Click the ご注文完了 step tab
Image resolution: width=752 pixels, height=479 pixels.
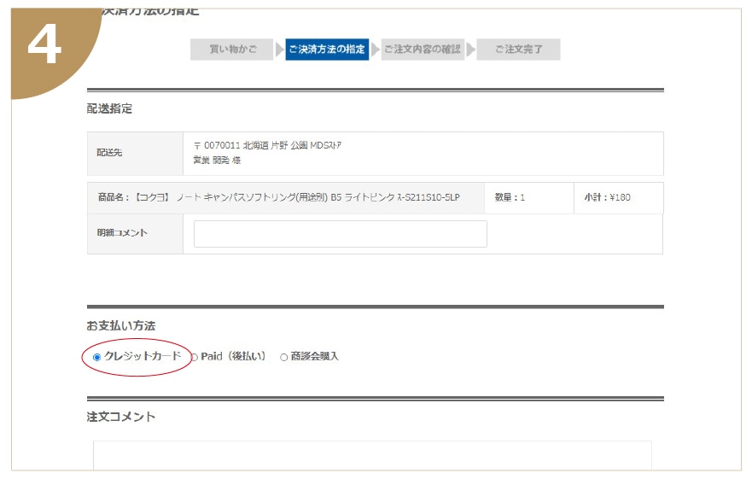click(x=518, y=50)
